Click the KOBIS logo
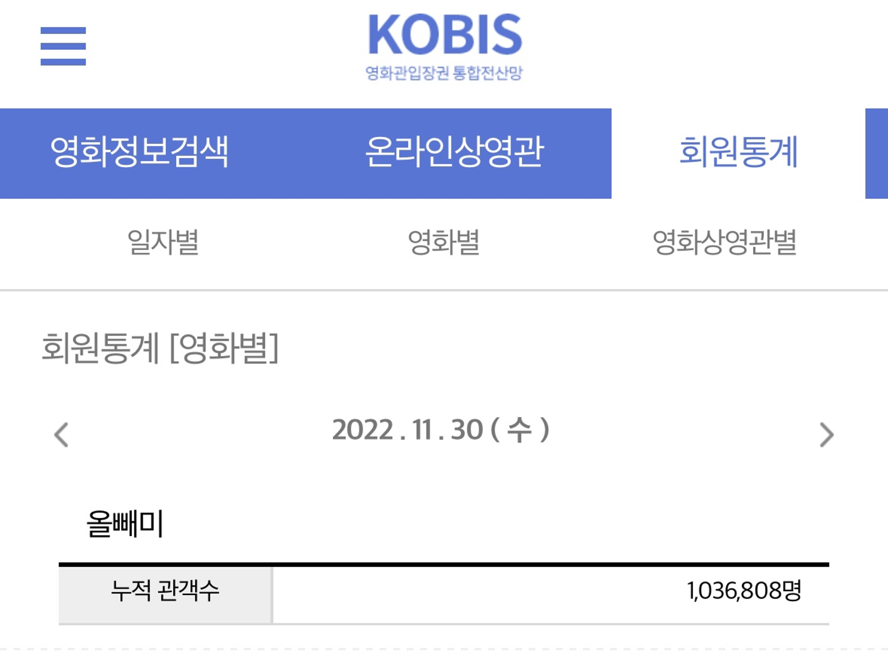 tap(445, 34)
